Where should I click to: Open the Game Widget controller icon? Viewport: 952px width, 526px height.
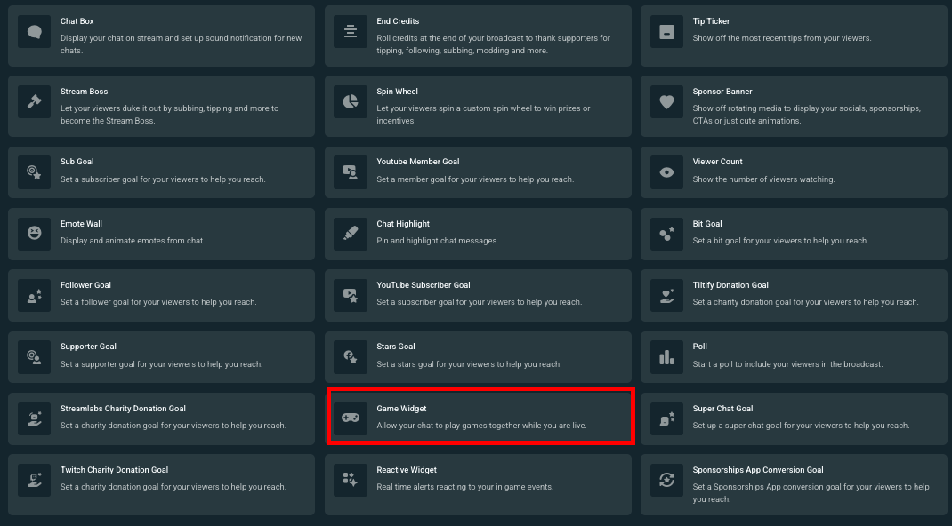point(350,416)
